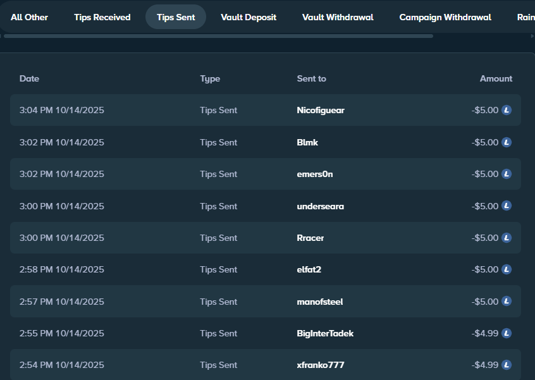Screen dimensions: 535x380
Task: Click Tips Sent type in Rracer row
Action: coord(219,238)
